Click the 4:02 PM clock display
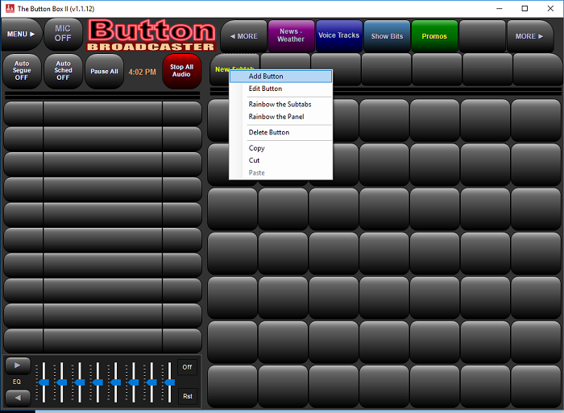564x413 pixels. [x=143, y=72]
